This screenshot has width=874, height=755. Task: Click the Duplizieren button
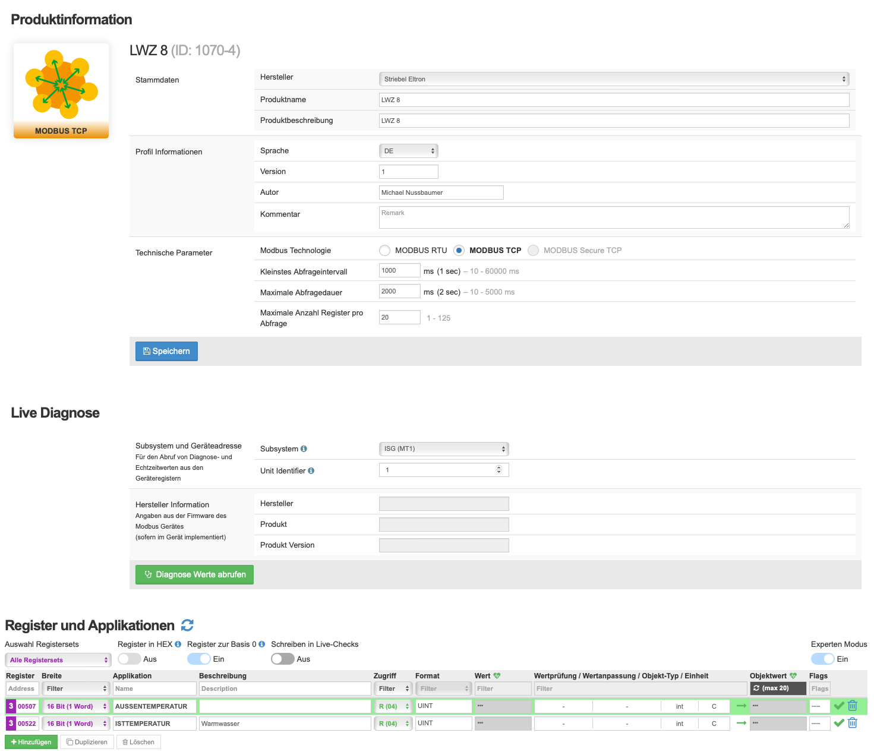87,742
